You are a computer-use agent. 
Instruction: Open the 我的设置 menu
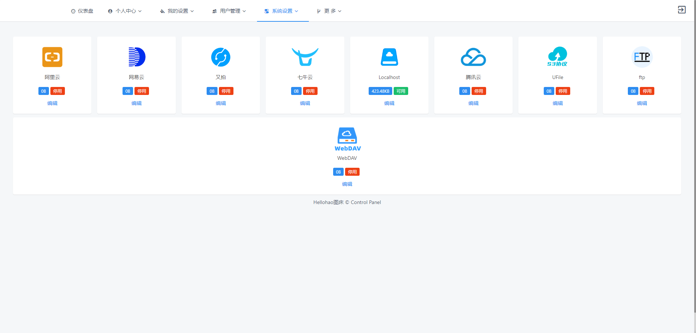click(x=177, y=11)
